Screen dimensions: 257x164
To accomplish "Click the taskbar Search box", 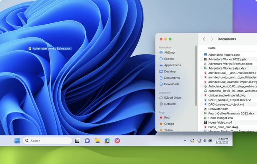I will click(x=47, y=141).
